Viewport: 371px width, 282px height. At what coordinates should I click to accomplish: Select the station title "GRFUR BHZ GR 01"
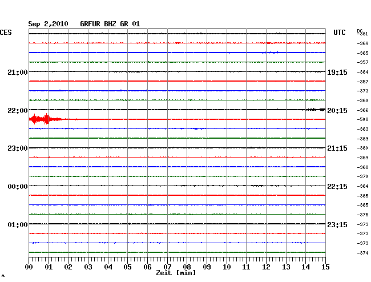point(110,24)
